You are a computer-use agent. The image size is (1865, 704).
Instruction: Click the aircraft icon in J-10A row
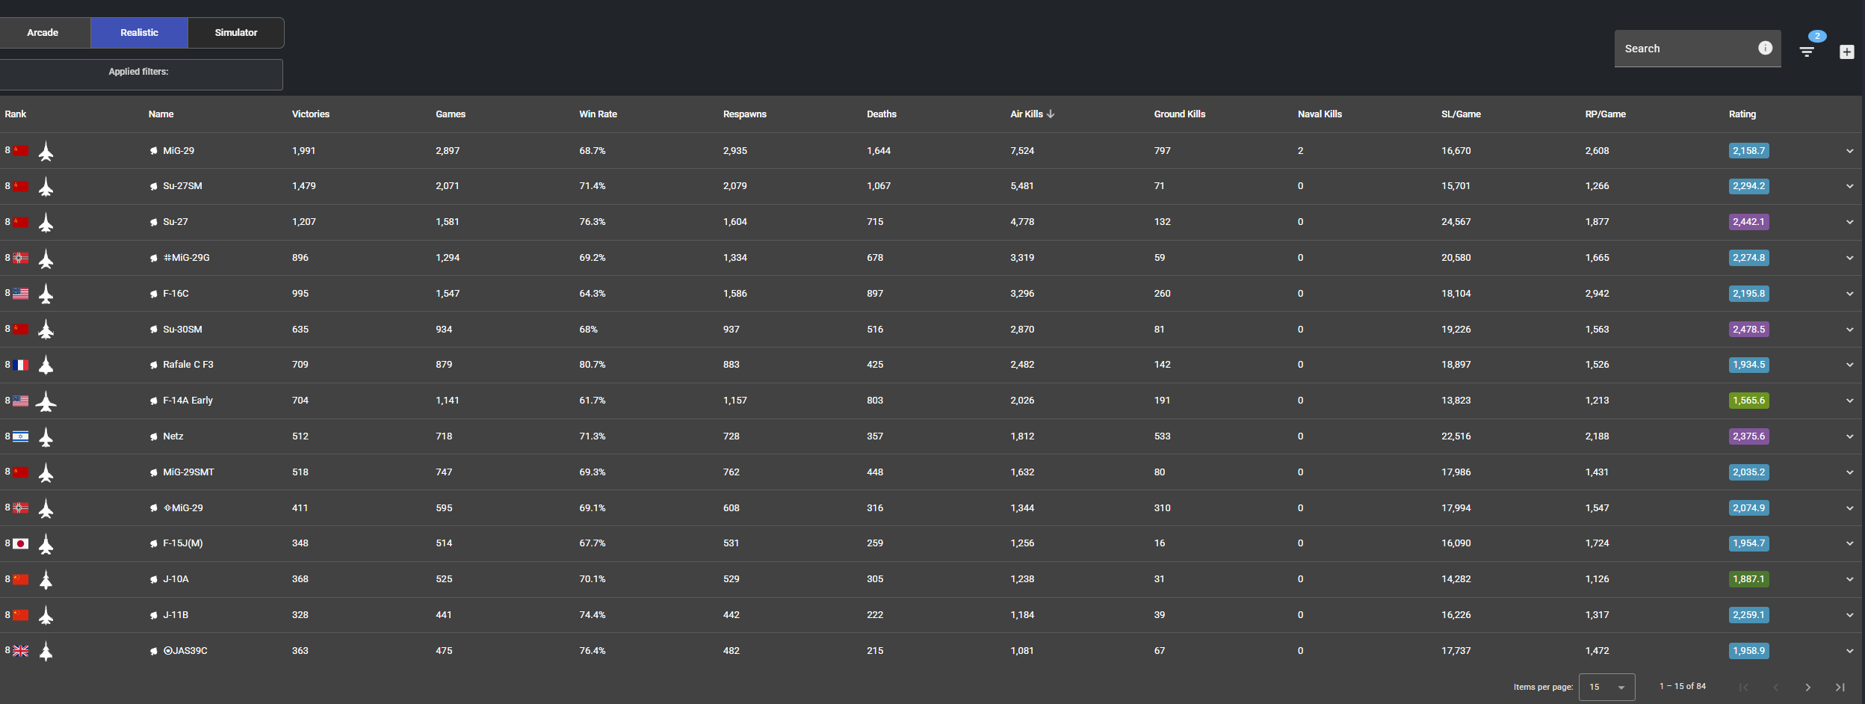(46, 580)
